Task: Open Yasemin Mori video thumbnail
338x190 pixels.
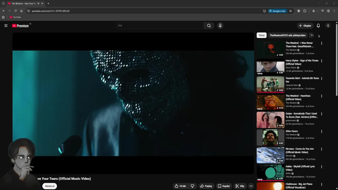Action: point(270,84)
